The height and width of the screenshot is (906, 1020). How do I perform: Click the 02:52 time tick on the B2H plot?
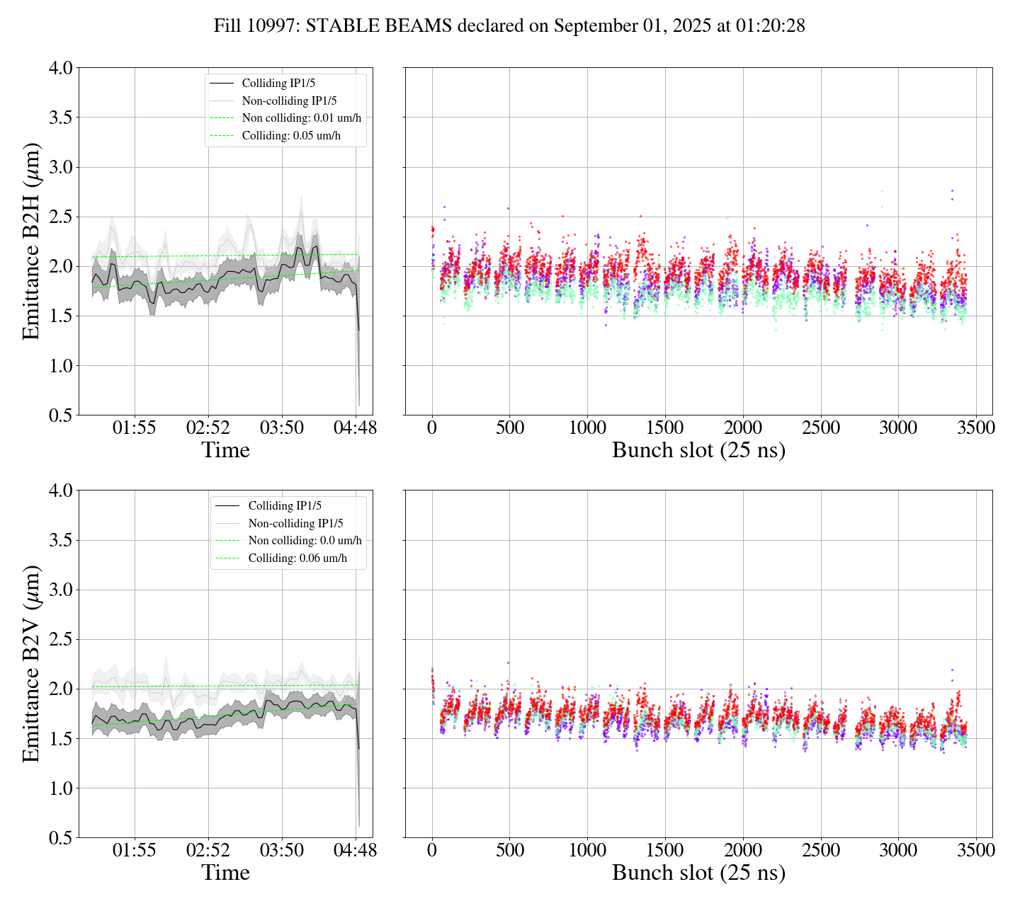(208, 428)
